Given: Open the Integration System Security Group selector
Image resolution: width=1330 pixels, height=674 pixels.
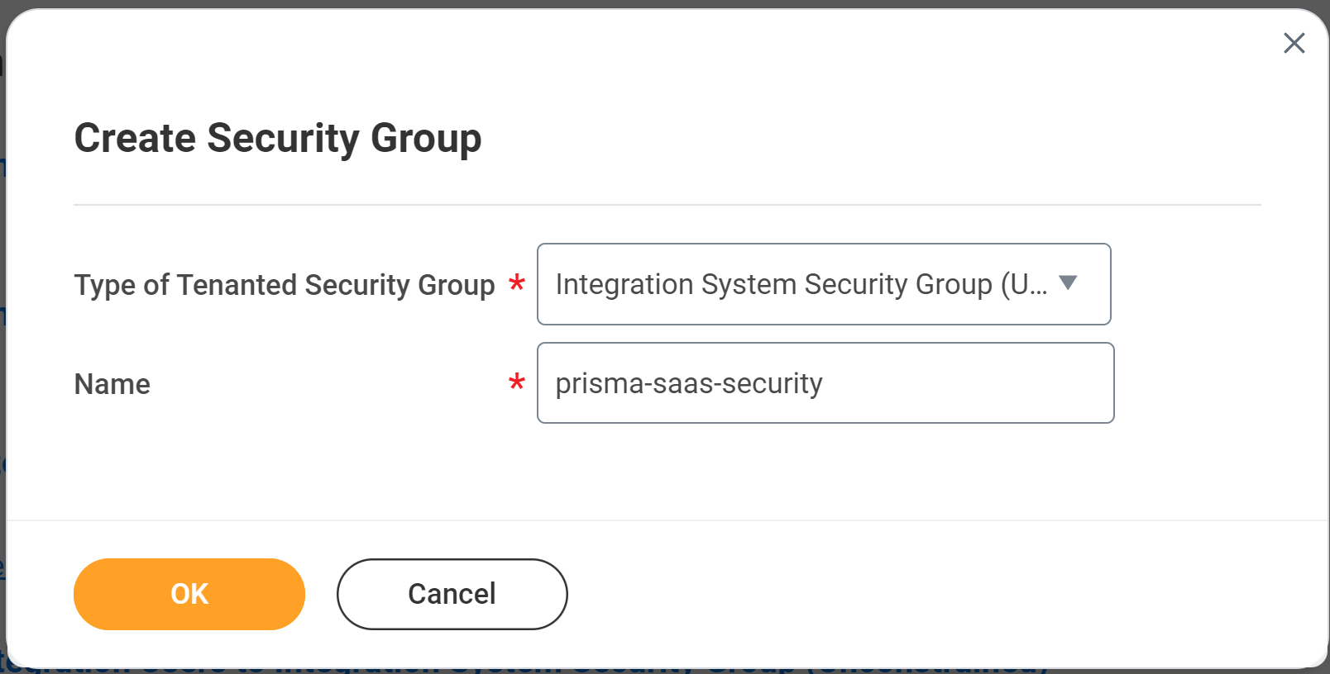Looking at the screenshot, I should tap(823, 284).
